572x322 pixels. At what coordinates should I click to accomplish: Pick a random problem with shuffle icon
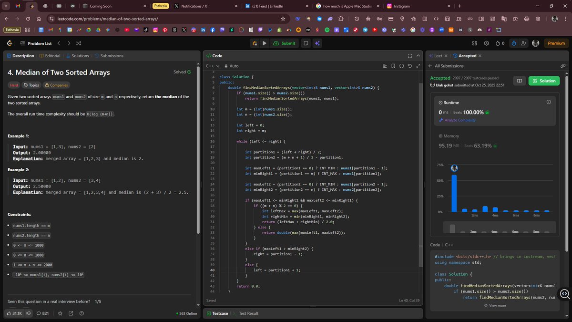click(78, 43)
